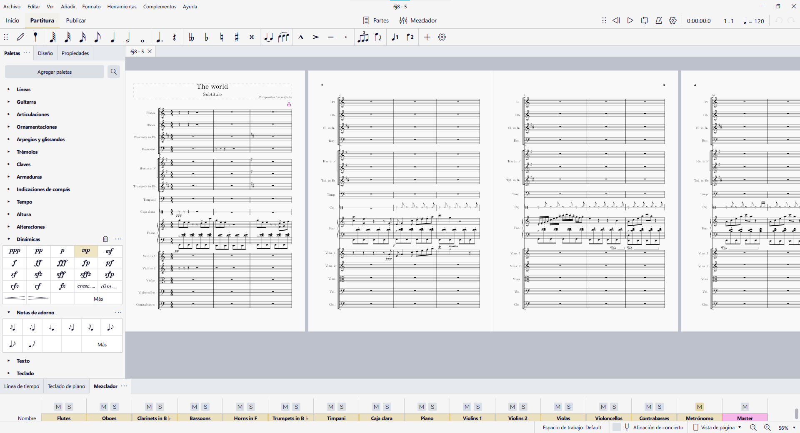Open the palette search
The image size is (800, 433).
click(113, 72)
